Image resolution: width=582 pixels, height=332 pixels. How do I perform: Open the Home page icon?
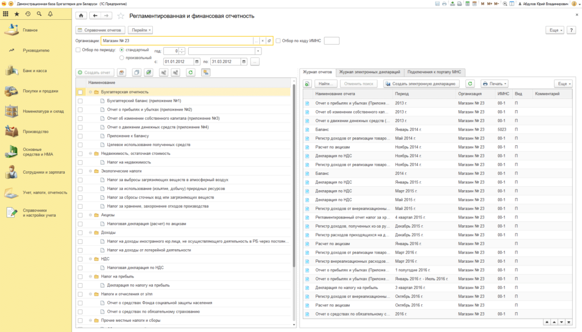81,15
